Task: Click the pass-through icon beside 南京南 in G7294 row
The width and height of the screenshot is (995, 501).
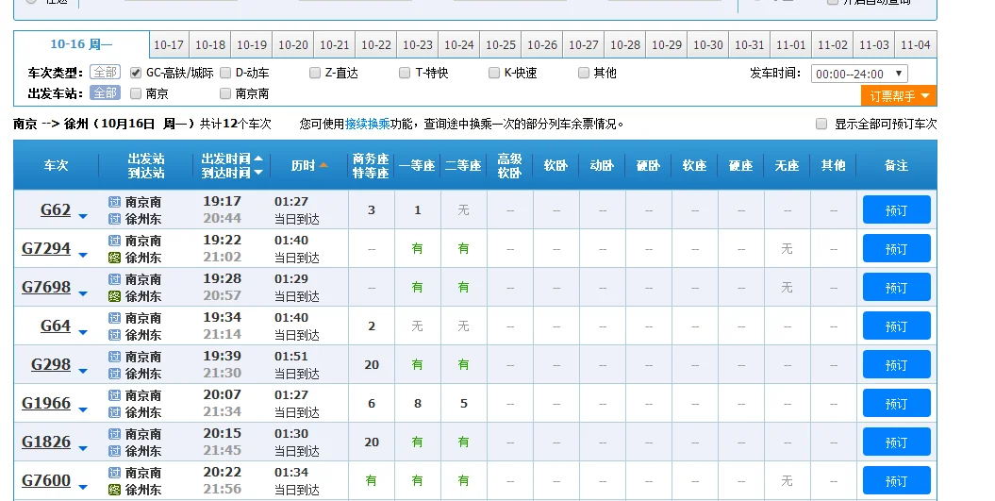Action: [114, 241]
